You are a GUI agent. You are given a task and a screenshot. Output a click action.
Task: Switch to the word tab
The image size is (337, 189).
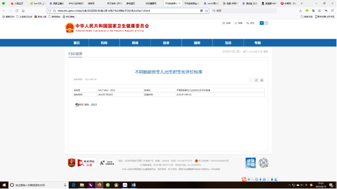tap(211, 4)
